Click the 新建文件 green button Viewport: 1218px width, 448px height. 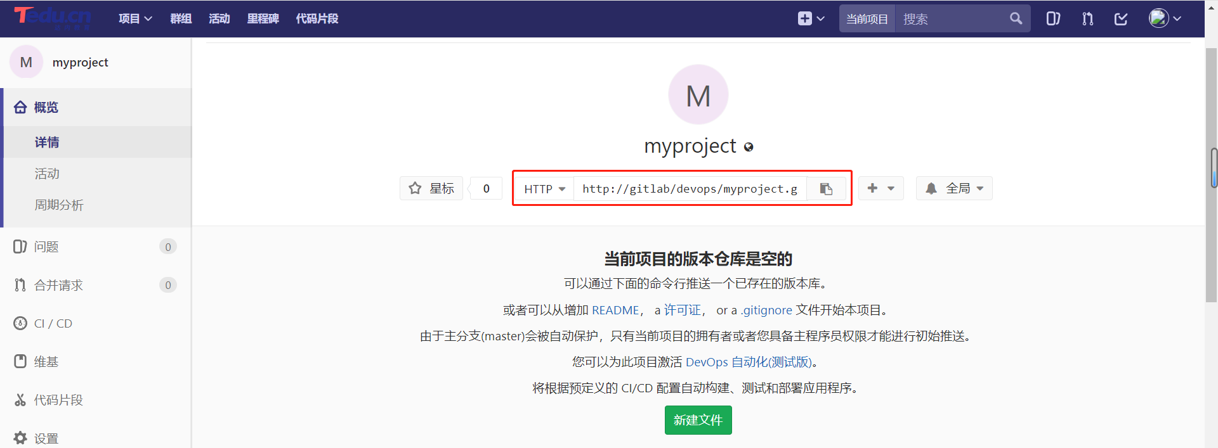point(698,420)
